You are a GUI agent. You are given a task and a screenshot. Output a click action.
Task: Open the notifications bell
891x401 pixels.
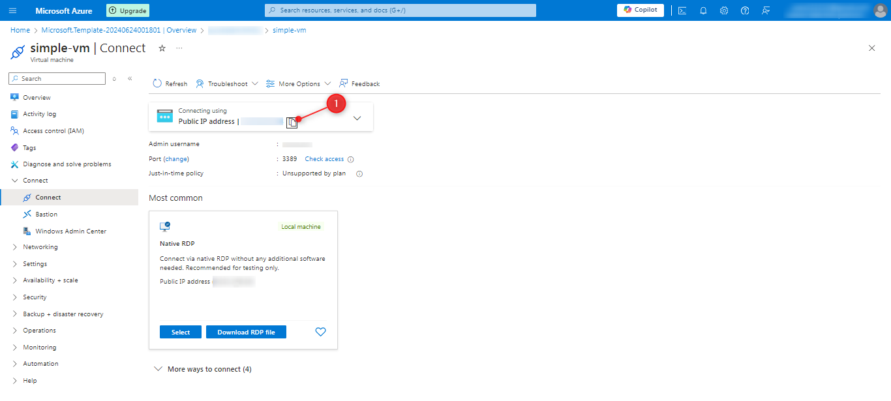(703, 10)
